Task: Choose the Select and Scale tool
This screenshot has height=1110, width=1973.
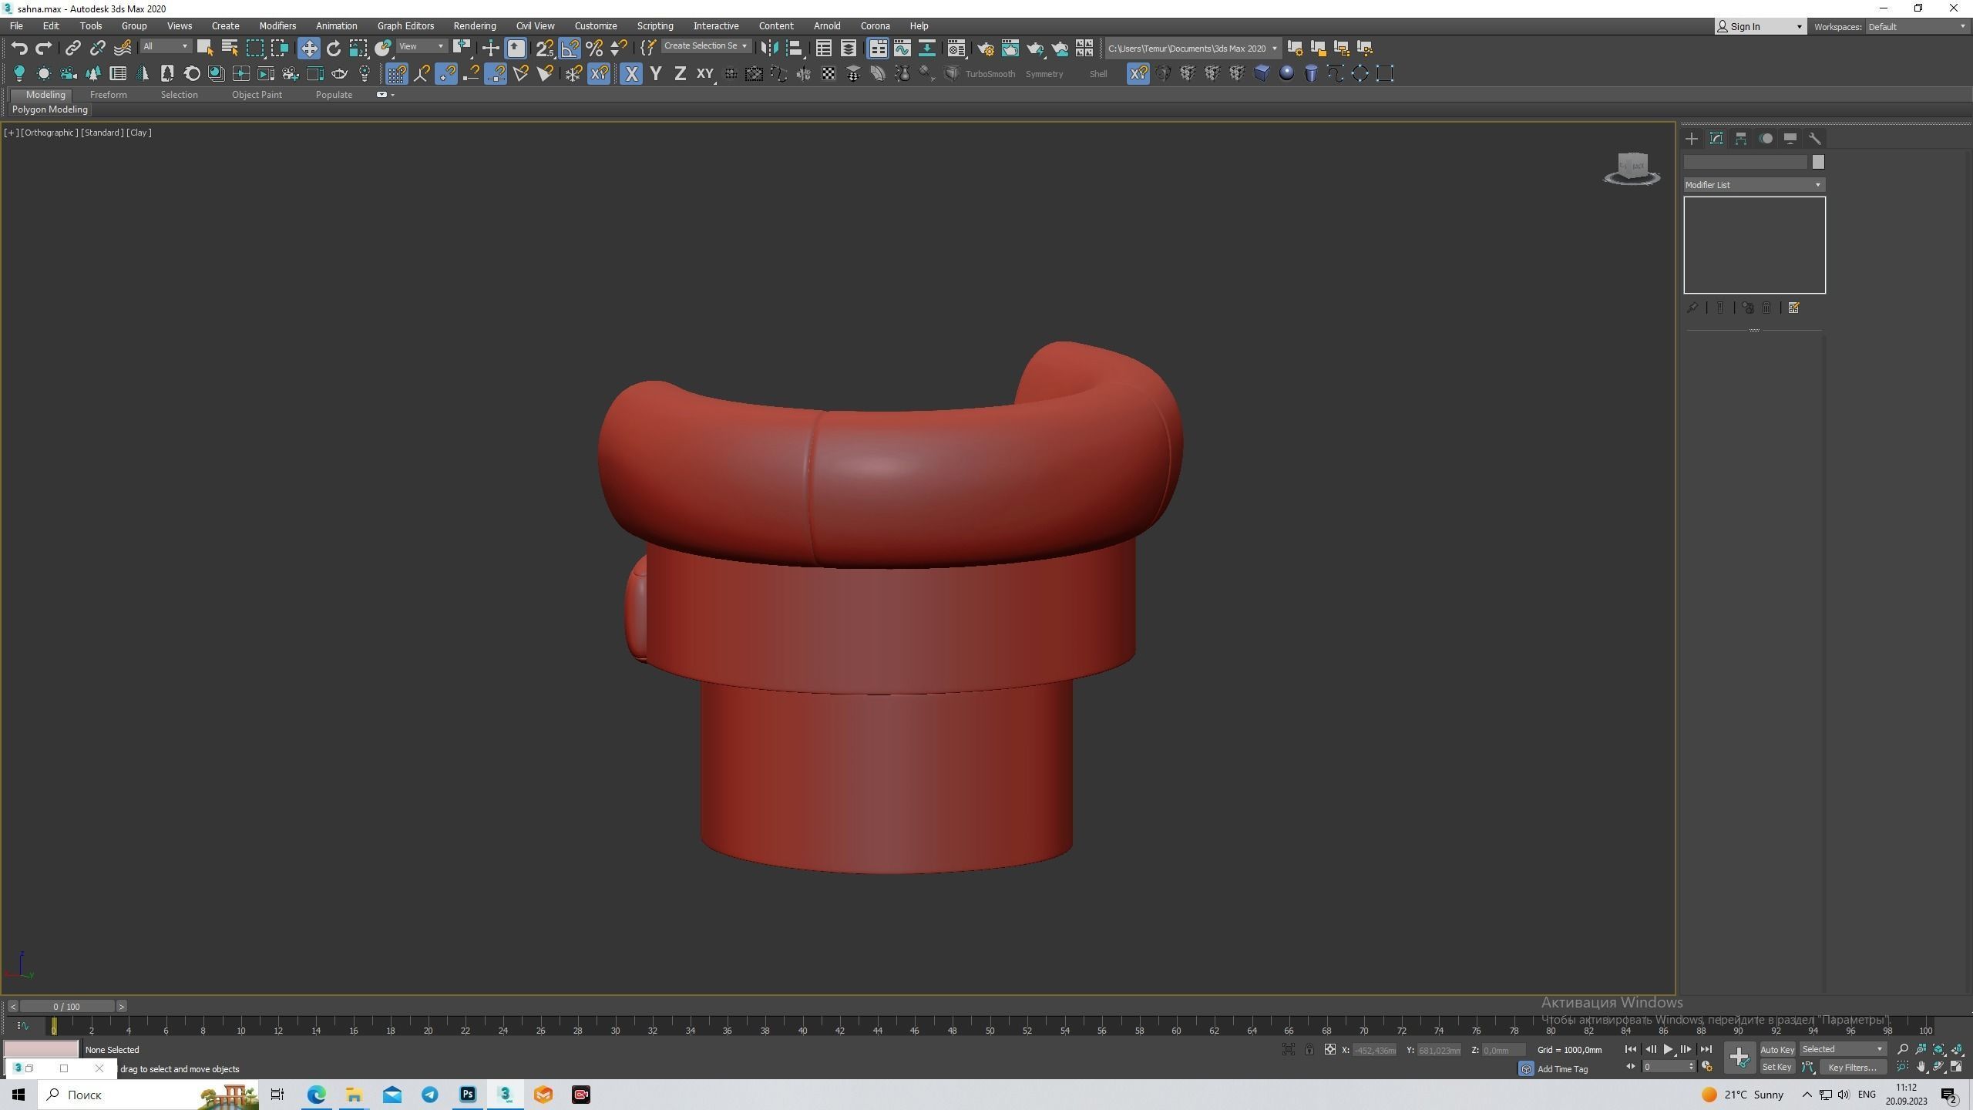Action: click(358, 48)
